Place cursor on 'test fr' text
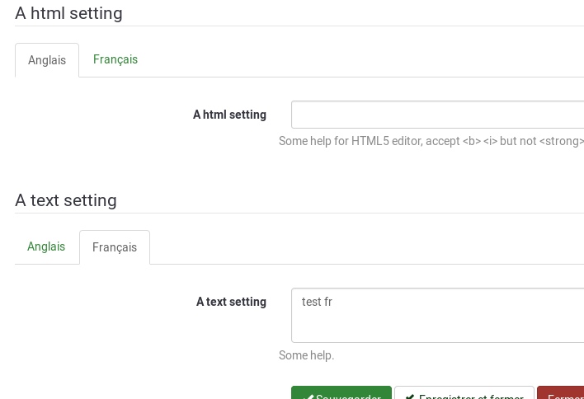Viewport: 584px width, 399px height. (x=317, y=302)
